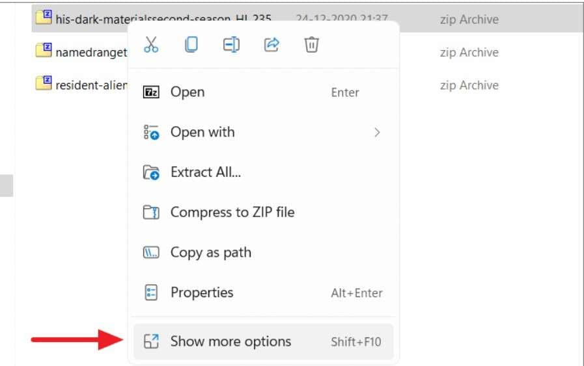The height and width of the screenshot is (366, 584).
Task: Click the zip icon beside the resident-alien file
Action: click(x=44, y=84)
